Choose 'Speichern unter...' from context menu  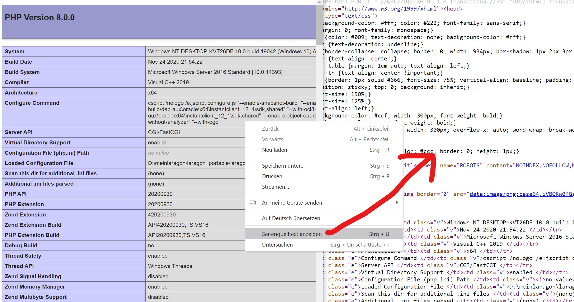[324, 166]
